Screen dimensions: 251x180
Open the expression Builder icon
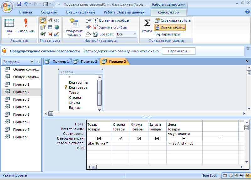click(88, 34)
